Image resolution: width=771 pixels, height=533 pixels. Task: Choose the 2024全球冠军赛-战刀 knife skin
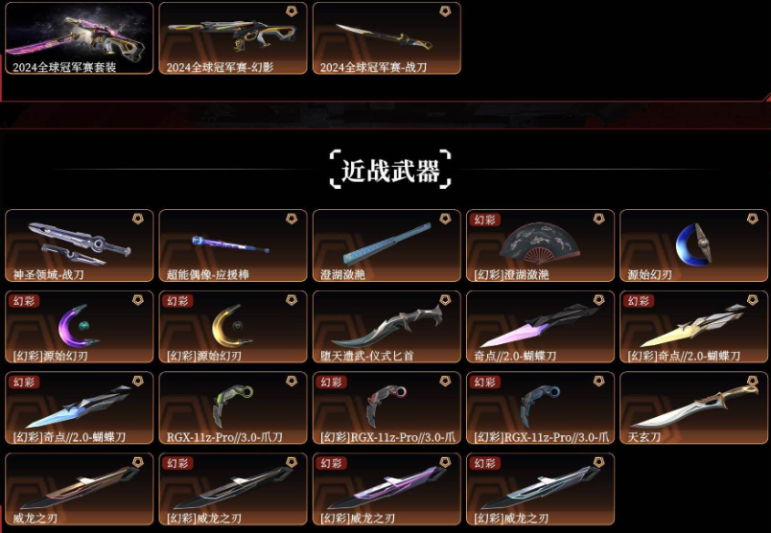(x=386, y=38)
